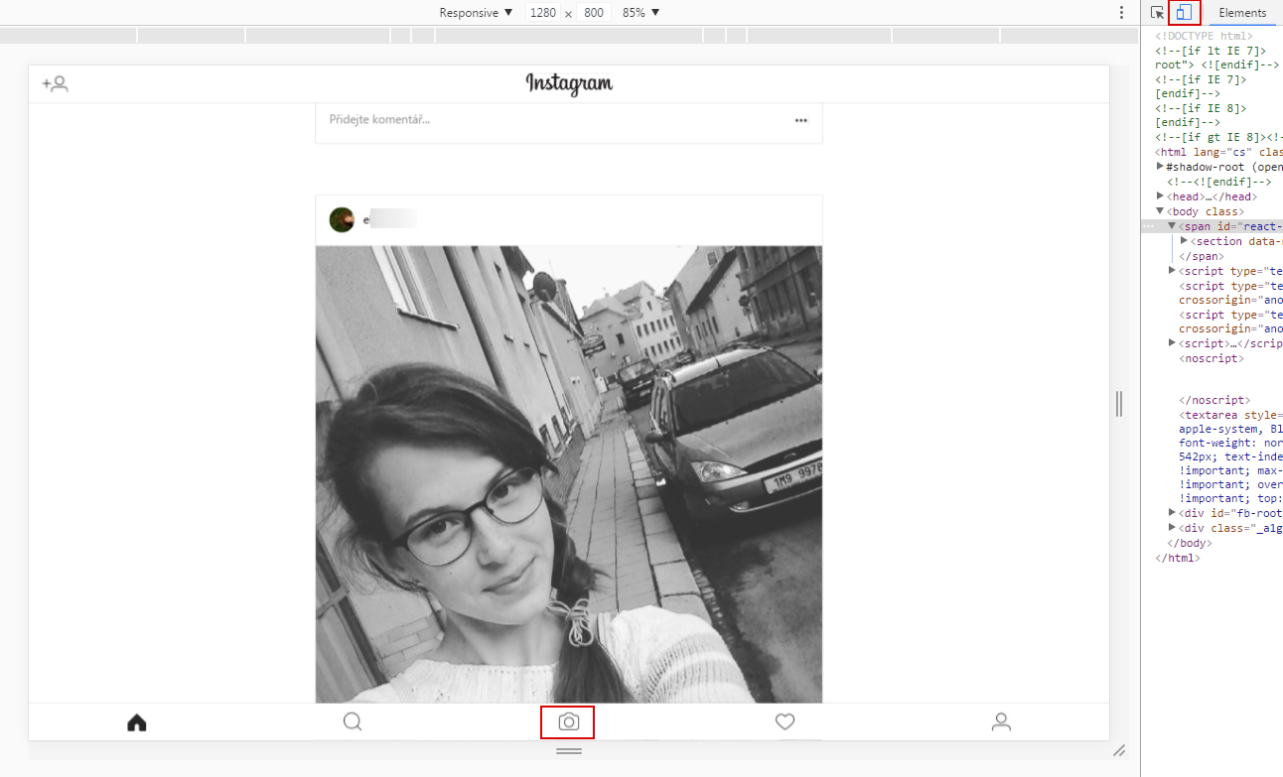
Task: Click the viewport width field showing 1280
Action: click(543, 13)
